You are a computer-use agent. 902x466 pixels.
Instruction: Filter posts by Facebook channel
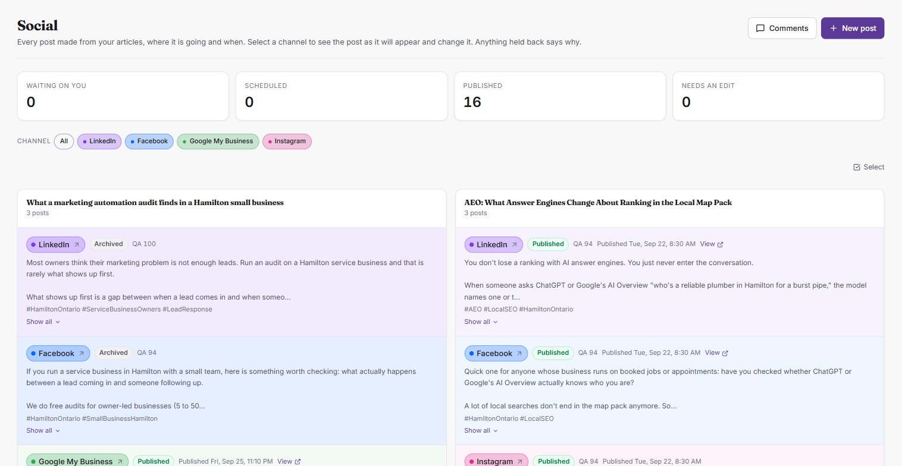tap(149, 141)
